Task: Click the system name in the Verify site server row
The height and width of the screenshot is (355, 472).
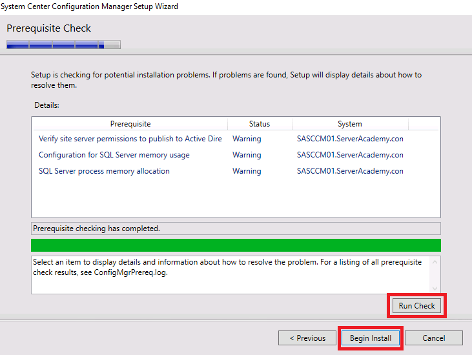Action: pyautogui.click(x=350, y=139)
